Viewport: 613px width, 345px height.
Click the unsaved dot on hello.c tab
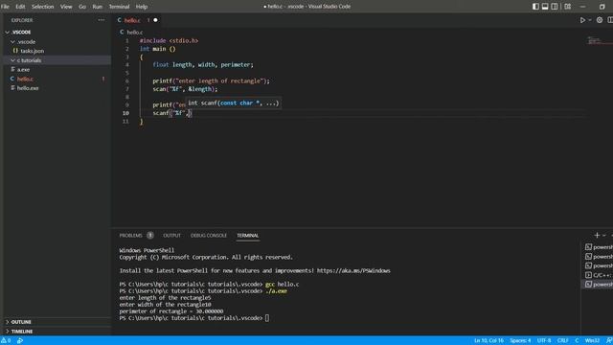click(x=155, y=20)
